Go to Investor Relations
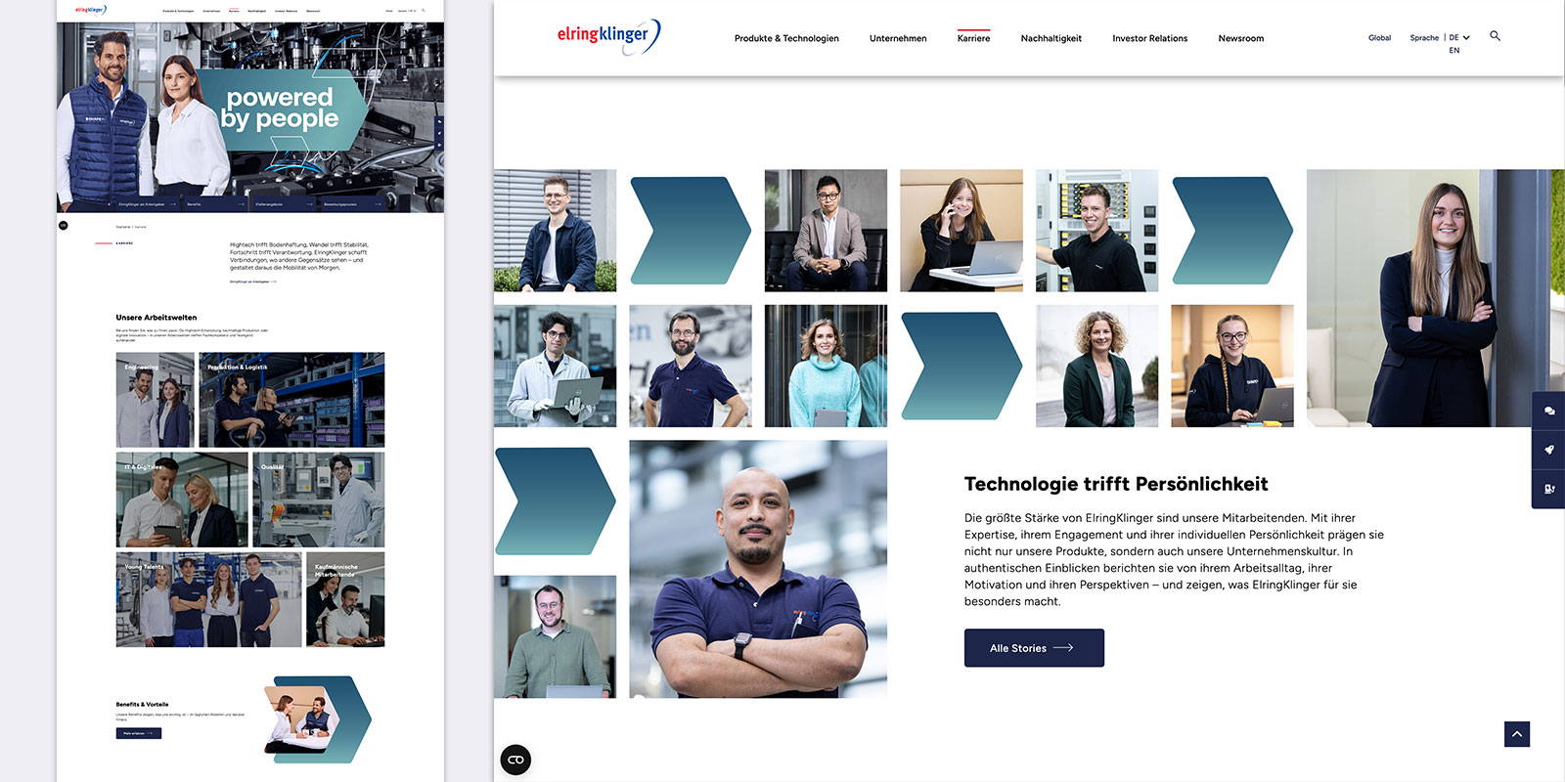Image resolution: width=1565 pixels, height=782 pixels. click(1149, 39)
